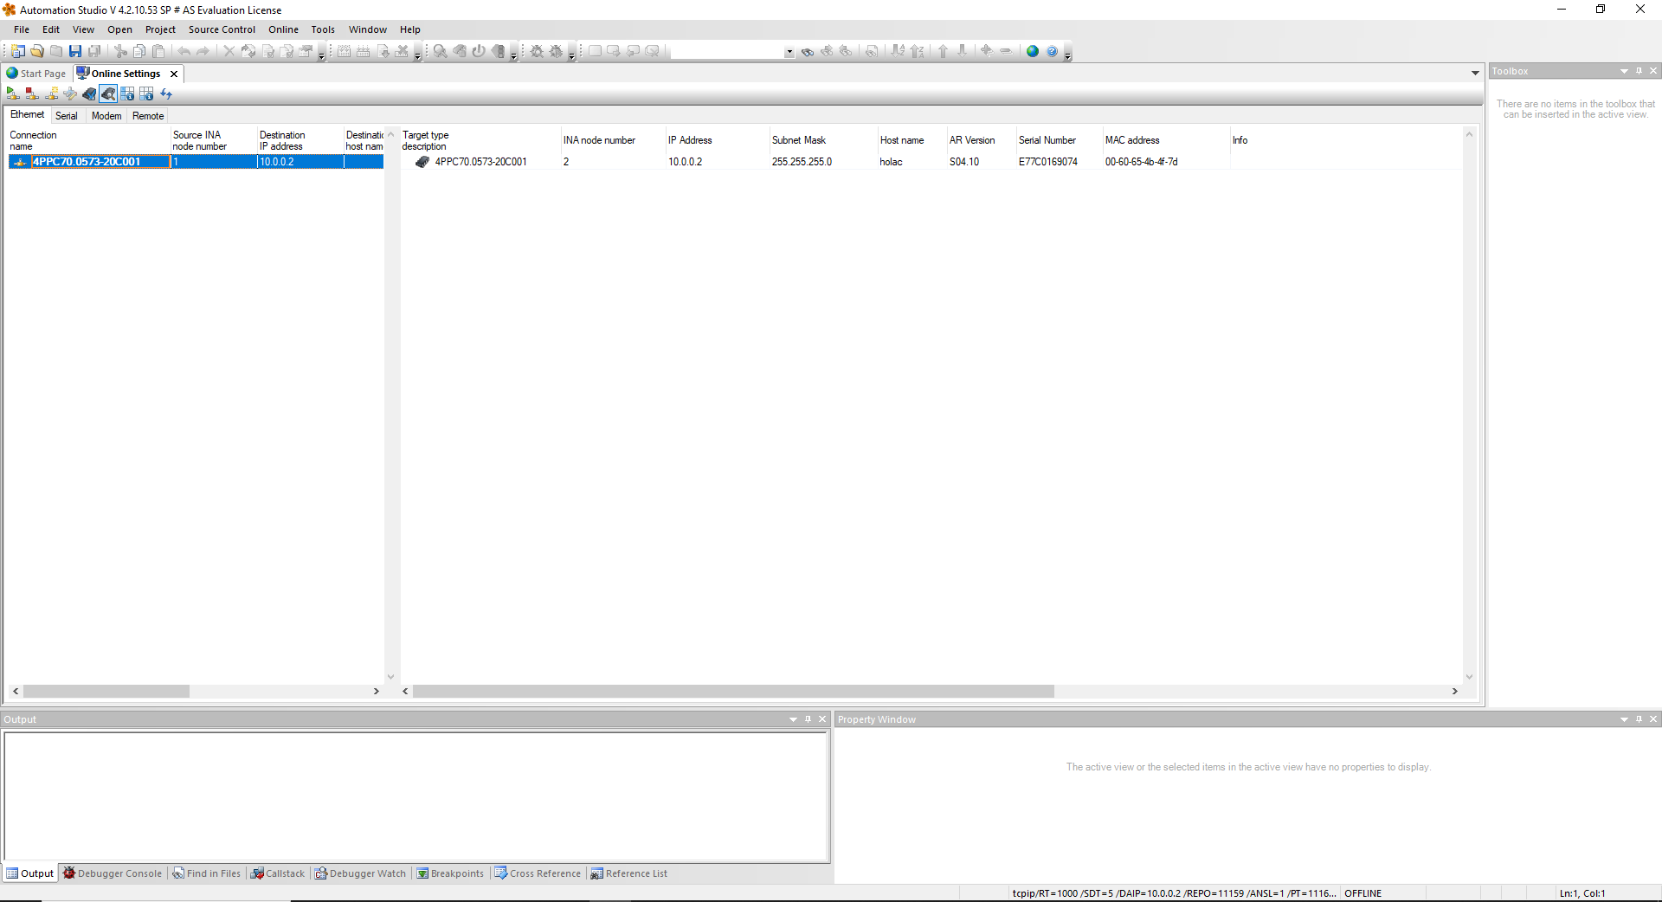
Task: Switch to the Find in Files tab
Action: (207, 873)
